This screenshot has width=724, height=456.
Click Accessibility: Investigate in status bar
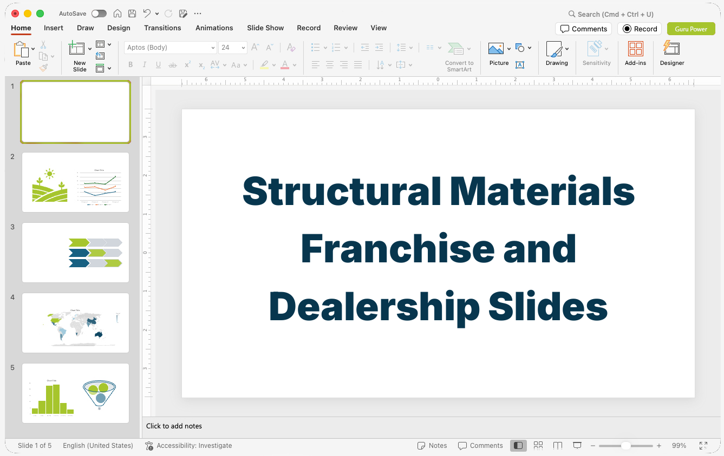click(188, 446)
